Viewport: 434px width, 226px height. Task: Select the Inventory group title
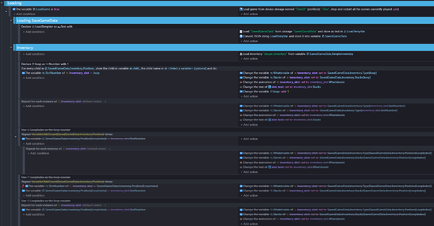25,48
